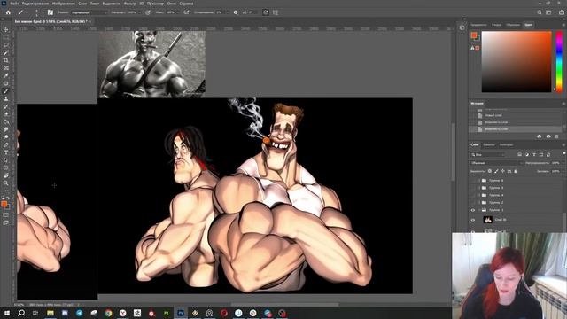Screen dimensions: 567x319
Task: Select the Move tool
Action: click(6, 29)
